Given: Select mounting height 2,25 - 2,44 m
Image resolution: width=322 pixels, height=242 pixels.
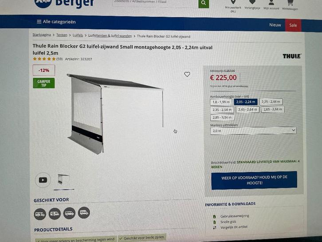Looking at the screenshot, I should pos(271,102).
